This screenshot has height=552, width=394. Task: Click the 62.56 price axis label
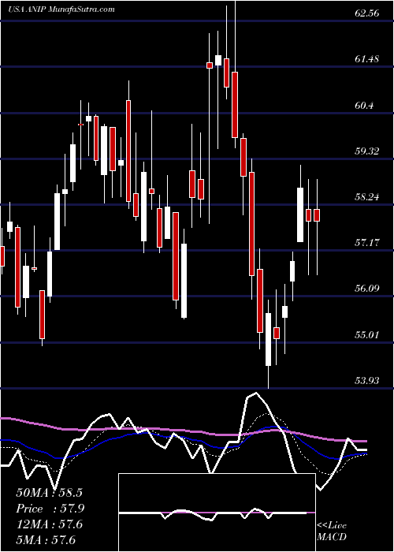point(367,13)
